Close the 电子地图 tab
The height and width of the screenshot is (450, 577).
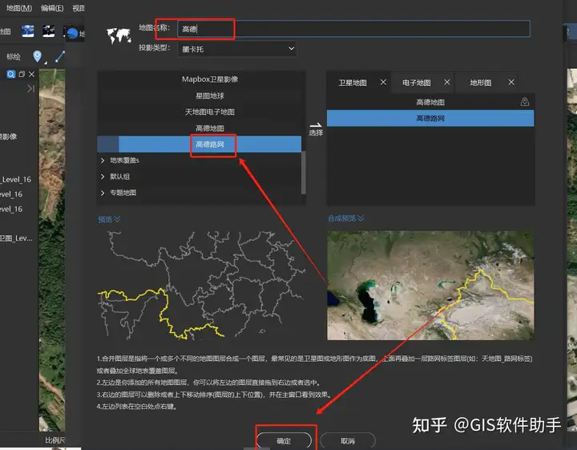click(x=446, y=82)
